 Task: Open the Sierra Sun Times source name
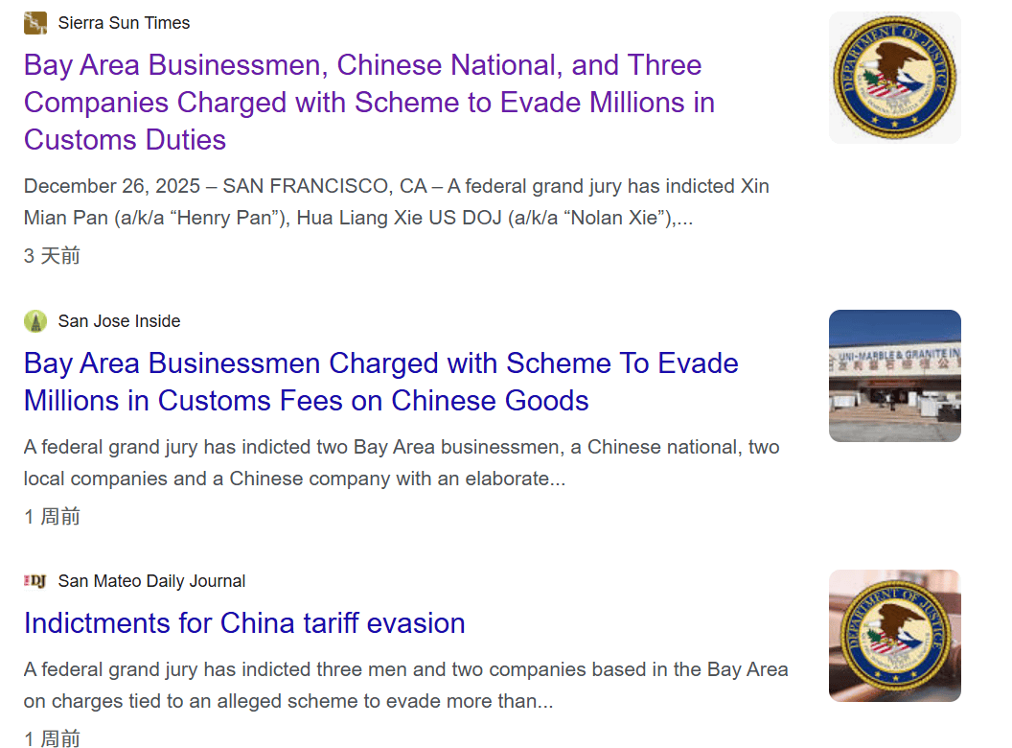[x=124, y=23]
